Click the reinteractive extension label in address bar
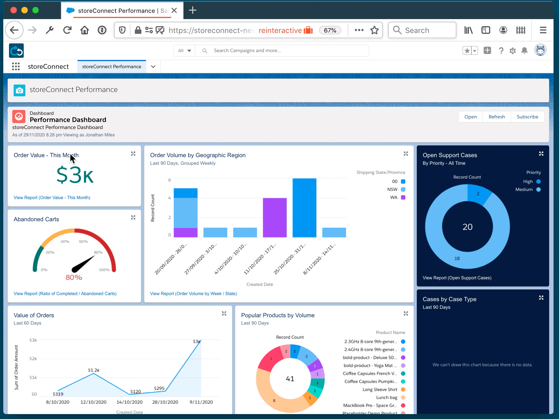 click(286, 30)
